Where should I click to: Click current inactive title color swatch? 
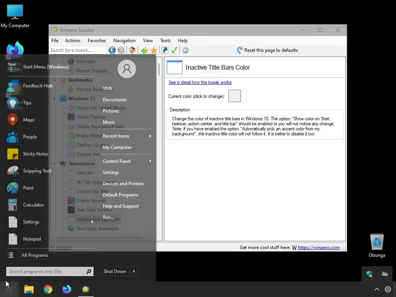pyautogui.click(x=234, y=96)
